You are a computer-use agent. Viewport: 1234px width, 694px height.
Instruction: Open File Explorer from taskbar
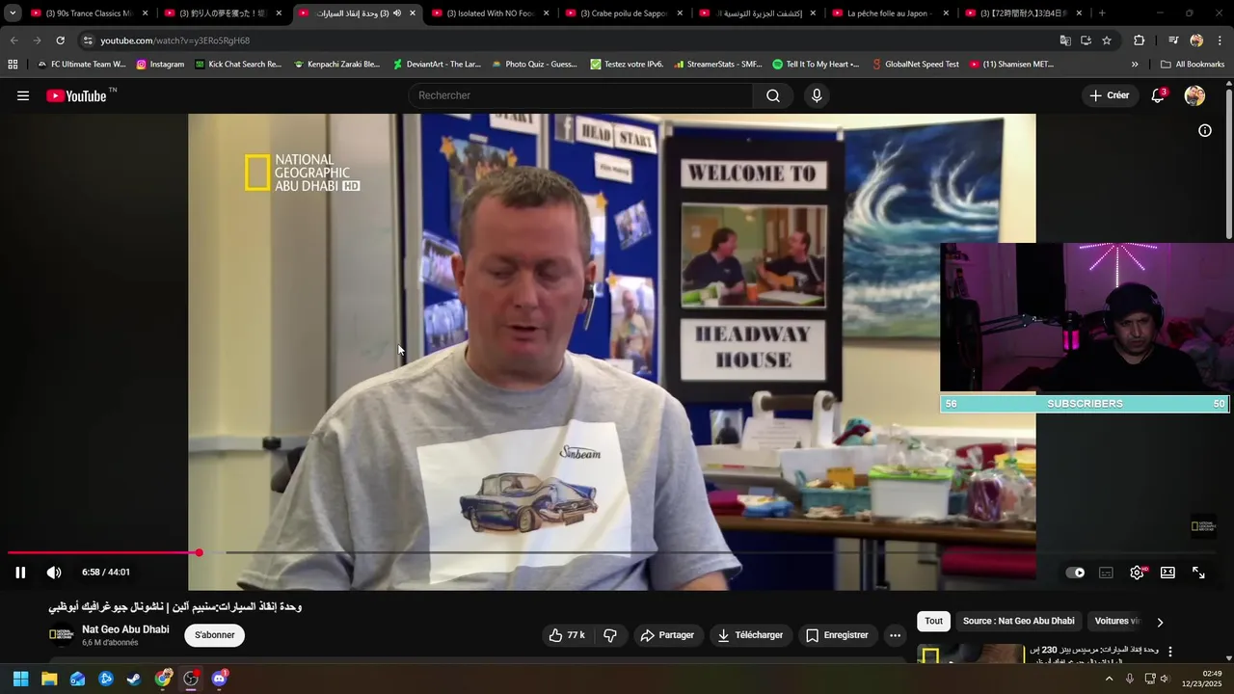click(49, 679)
